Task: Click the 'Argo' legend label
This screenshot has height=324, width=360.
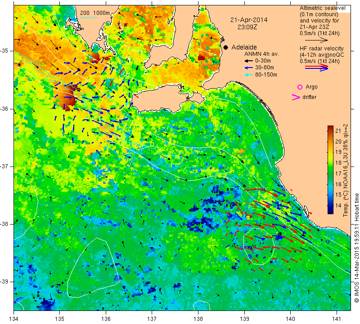Action: click(311, 87)
